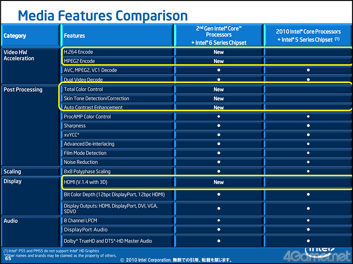Screen dimensions: 353x264
Task: Select the 'Noise Reduction' feature text
Action: pyautogui.click(x=81, y=162)
